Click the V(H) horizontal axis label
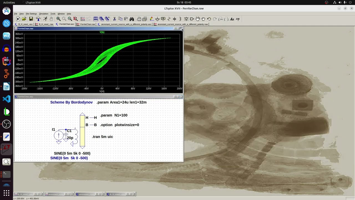The height and width of the screenshot is (200, 355). coord(102,91)
